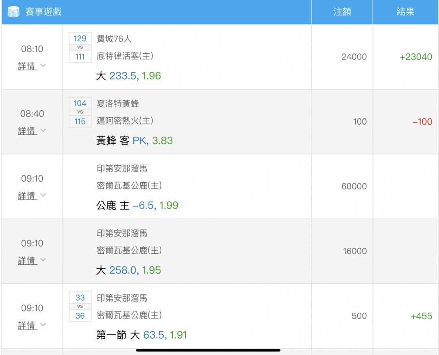The image size is (439, 355).
Task: Select 密爾瓦基公鹿(主) in the 16000 bet row
Action: coord(129,250)
